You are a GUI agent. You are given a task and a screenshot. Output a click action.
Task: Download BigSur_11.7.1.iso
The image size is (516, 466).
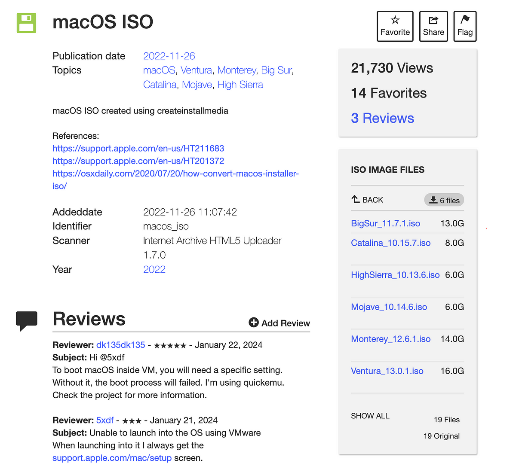click(385, 223)
